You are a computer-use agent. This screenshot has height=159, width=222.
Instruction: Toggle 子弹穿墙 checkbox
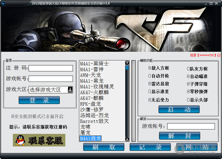click(188, 84)
